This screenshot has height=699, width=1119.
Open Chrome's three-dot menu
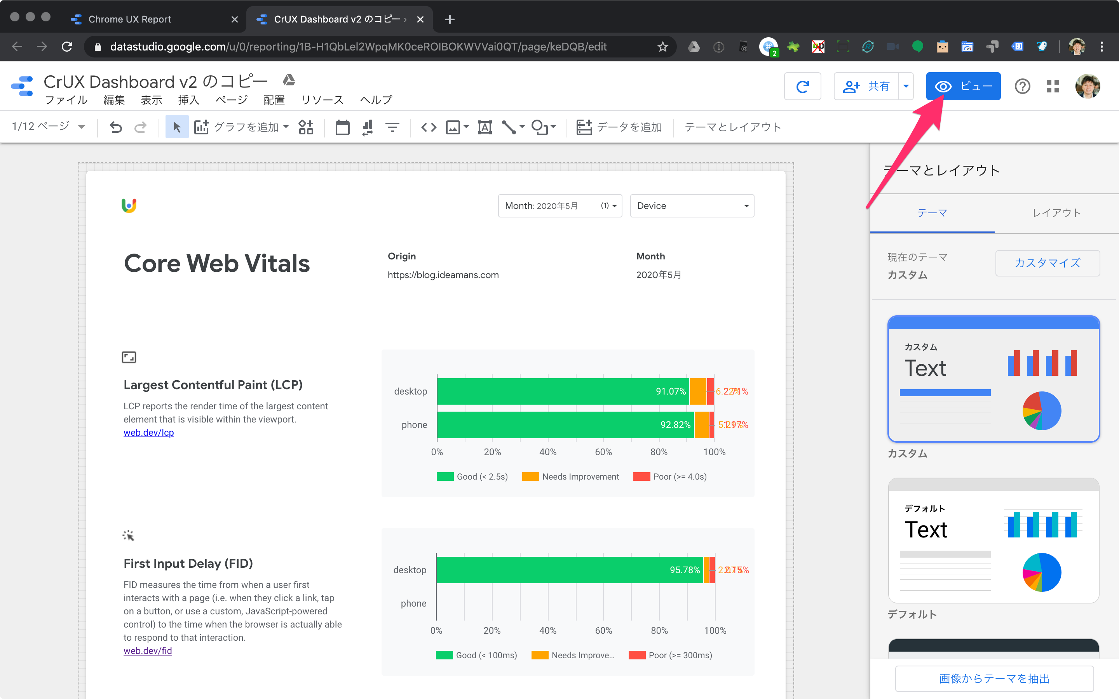(x=1102, y=47)
